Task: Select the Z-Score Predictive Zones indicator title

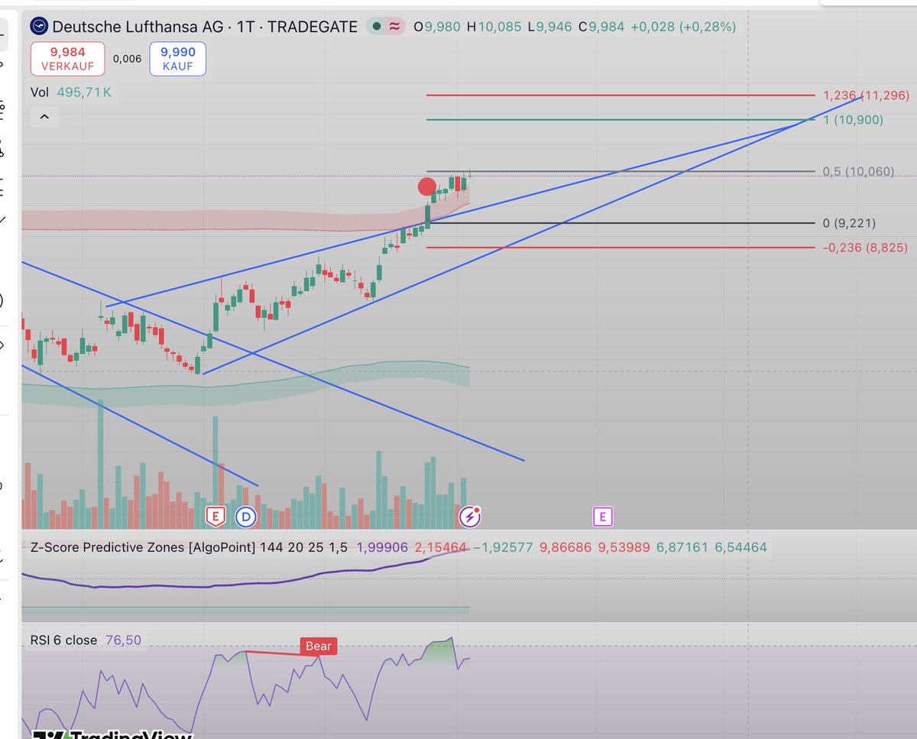Action: [144, 547]
